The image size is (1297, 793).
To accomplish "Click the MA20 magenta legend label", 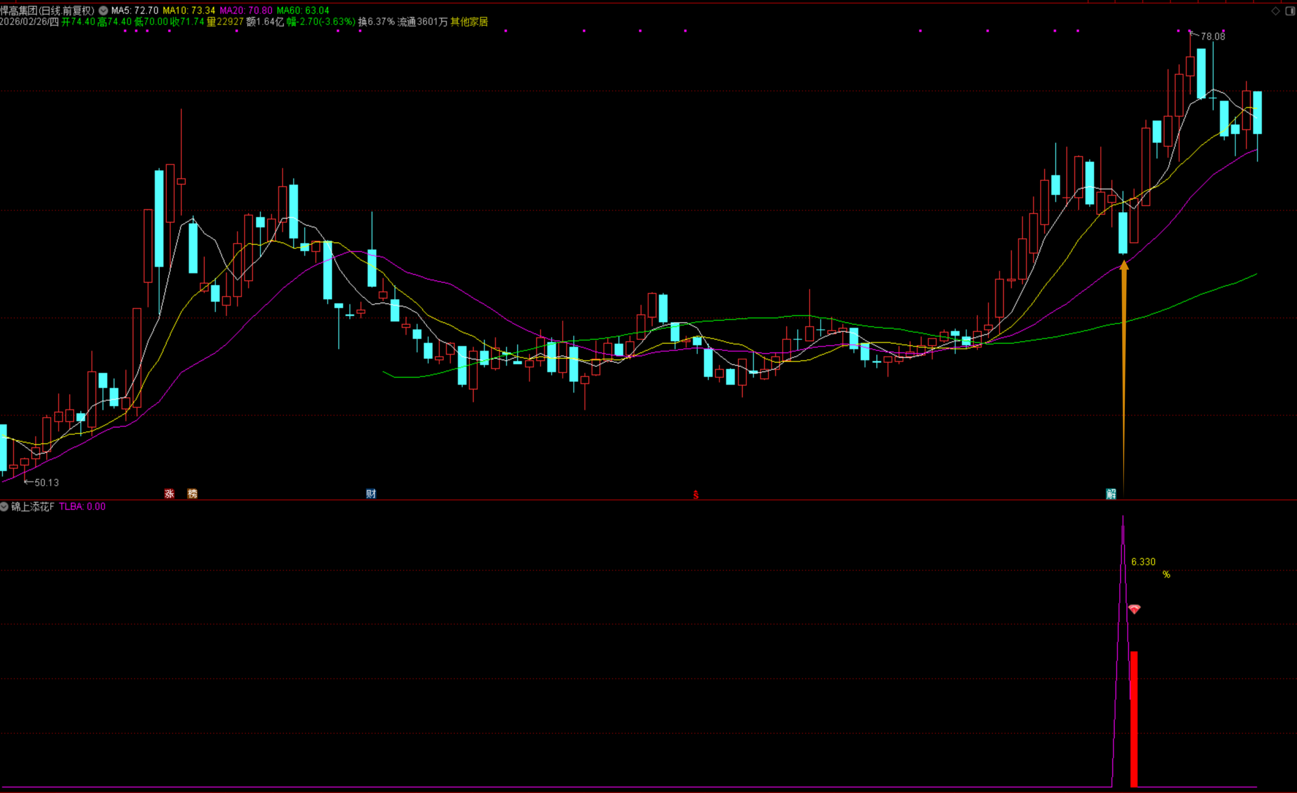I will [246, 10].
